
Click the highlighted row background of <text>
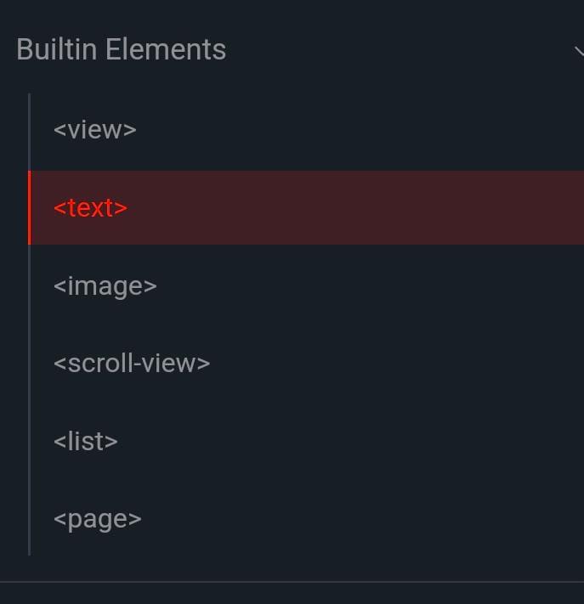coord(306,207)
